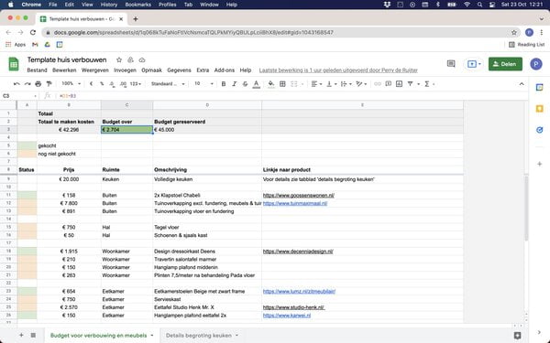Show all sheets list icon

pos(33,336)
